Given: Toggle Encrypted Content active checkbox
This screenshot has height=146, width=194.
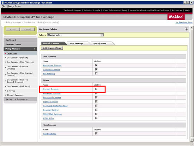Looking at the screenshot, I should point(96,97).
